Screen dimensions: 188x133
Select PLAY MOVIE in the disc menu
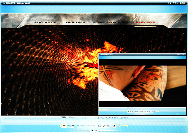coord(45,23)
